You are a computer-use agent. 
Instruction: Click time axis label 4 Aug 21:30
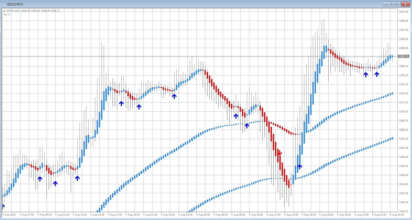[x=150, y=215]
